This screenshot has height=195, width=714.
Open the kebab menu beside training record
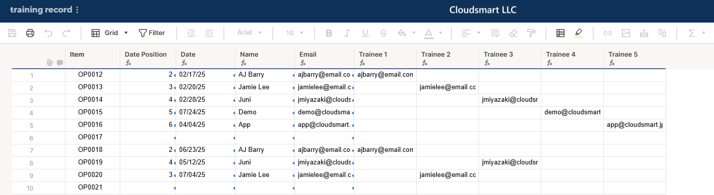tap(77, 10)
